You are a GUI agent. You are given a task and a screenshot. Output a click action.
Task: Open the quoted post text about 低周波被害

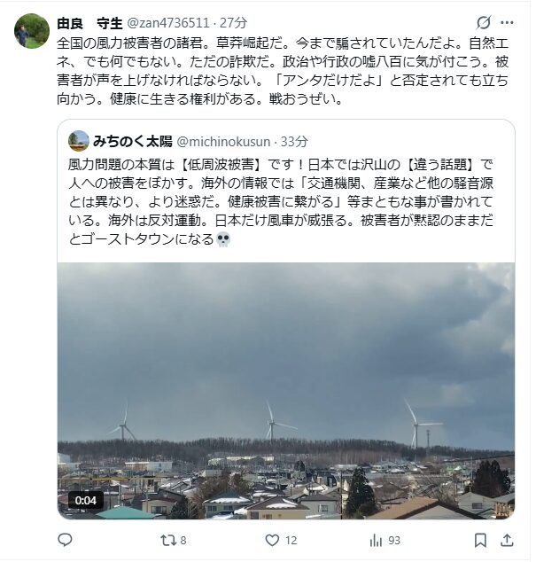284,202
